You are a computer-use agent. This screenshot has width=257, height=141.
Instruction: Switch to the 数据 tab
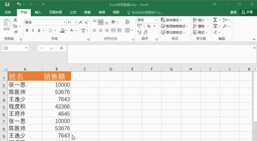tap(87, 12)
